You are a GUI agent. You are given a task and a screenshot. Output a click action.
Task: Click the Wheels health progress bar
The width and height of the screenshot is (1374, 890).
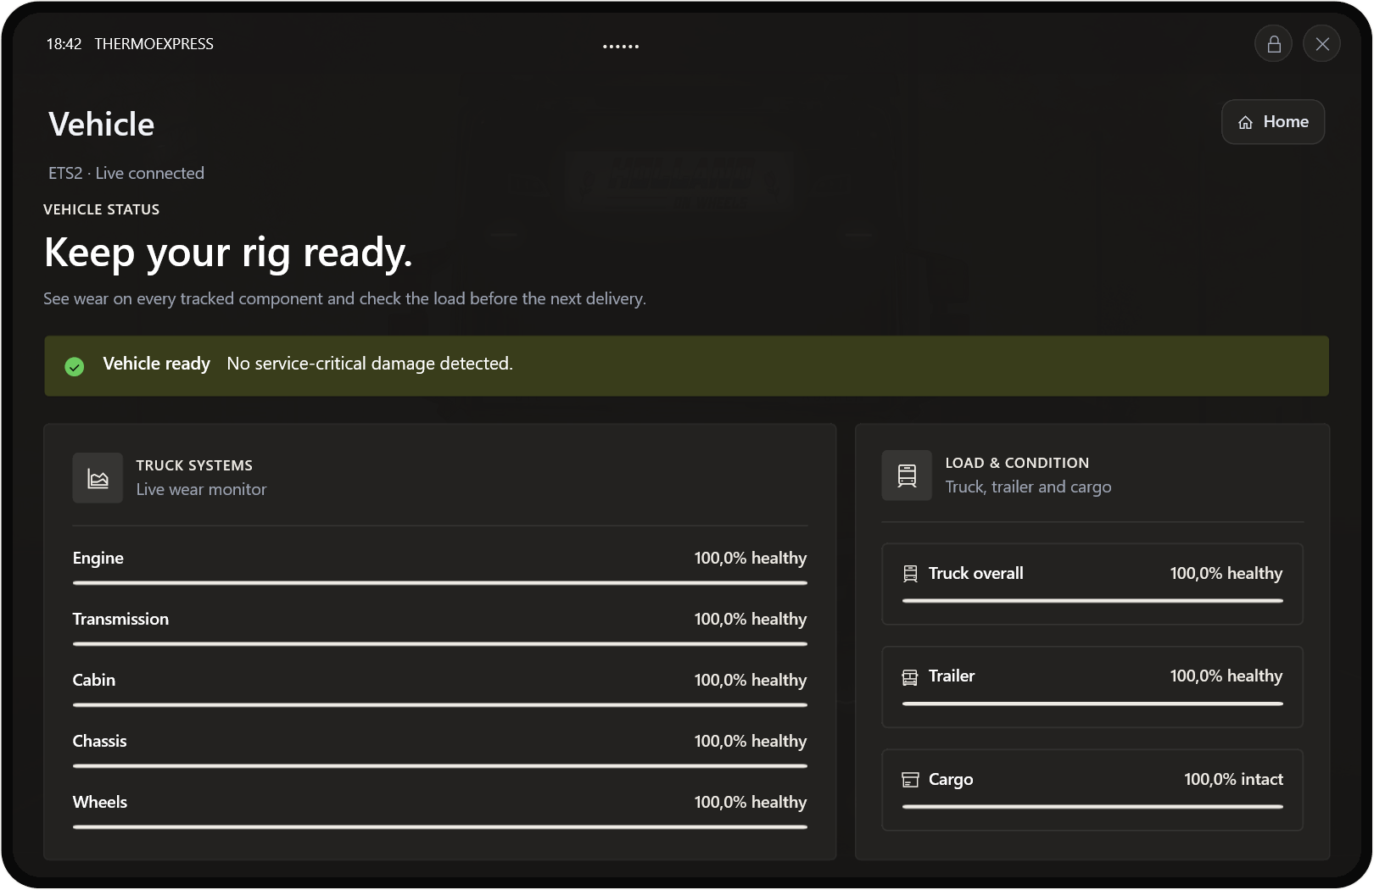439,827
